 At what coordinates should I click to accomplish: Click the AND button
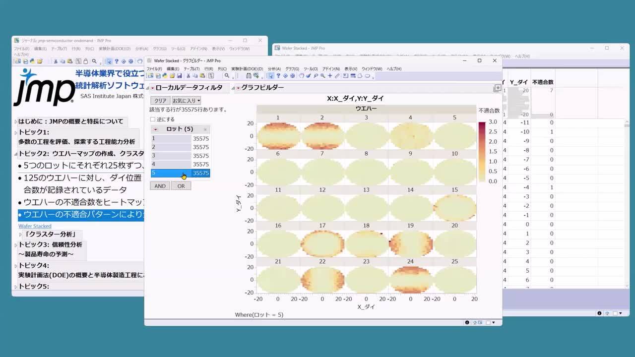[160, 186]
